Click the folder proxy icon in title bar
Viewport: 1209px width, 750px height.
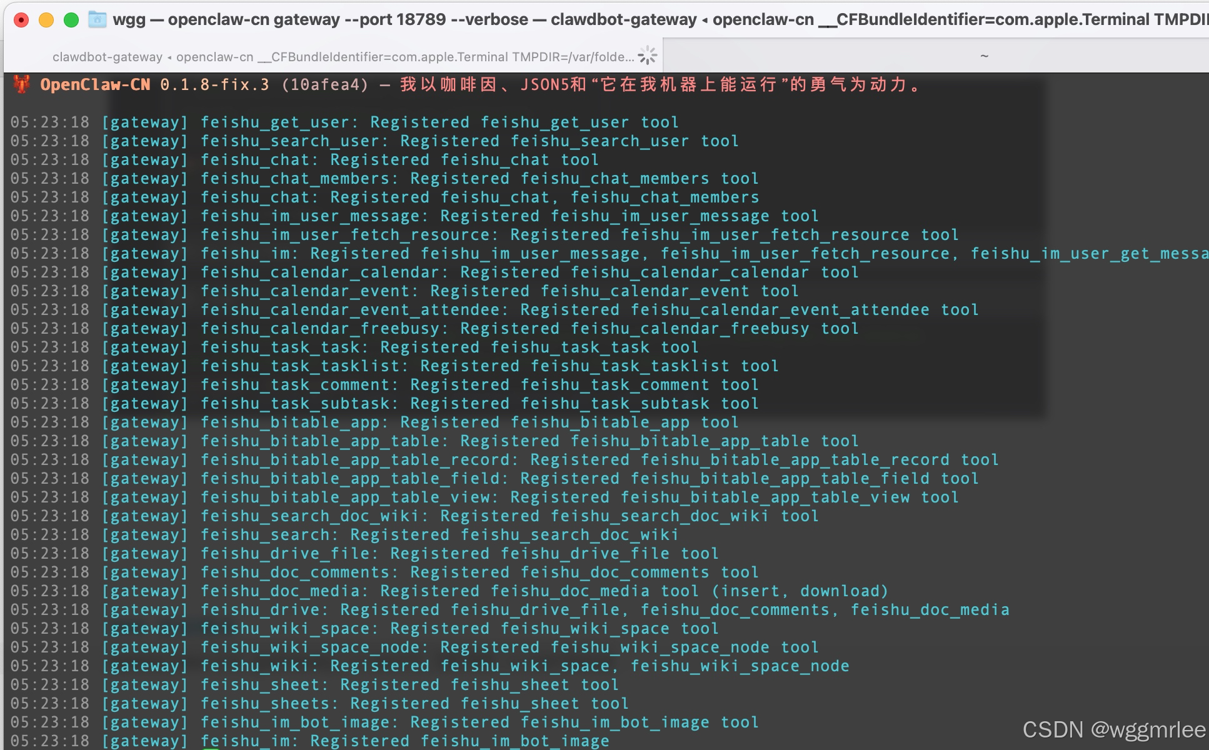[97, 19]
